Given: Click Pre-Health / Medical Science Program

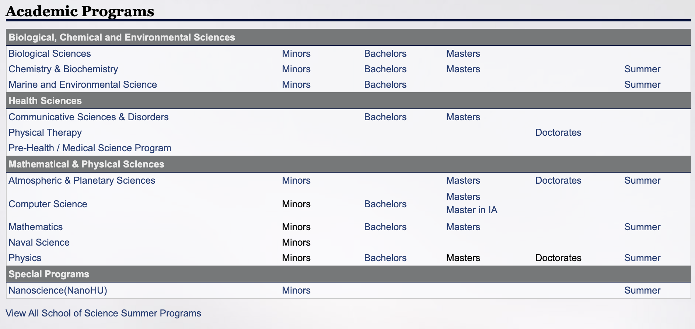Looking at the screenshot, I should click(x=90, y=148).
